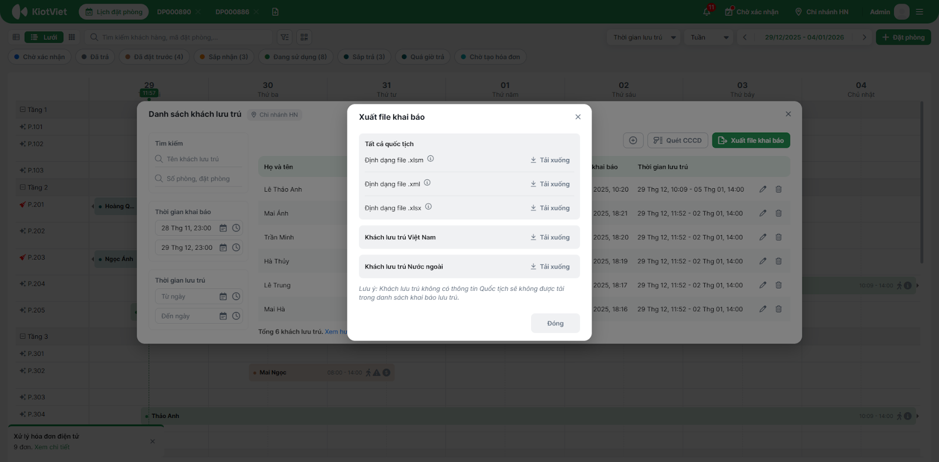Open time picker for 29 Thg 12 date
Image resolution: width=939 pixels, height=462 pixels.
pos(236,247)
